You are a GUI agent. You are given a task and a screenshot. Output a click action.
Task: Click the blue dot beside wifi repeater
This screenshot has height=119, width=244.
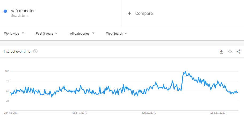[5, 11]
